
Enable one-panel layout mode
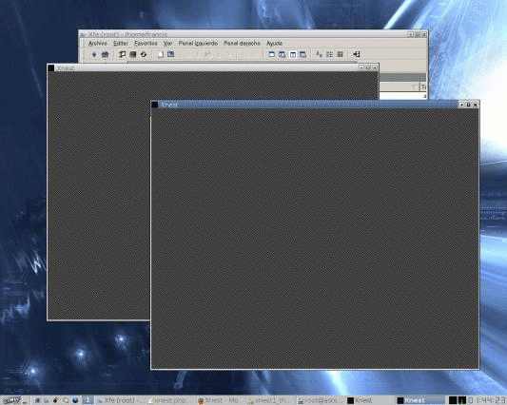(x=272, y=54)
